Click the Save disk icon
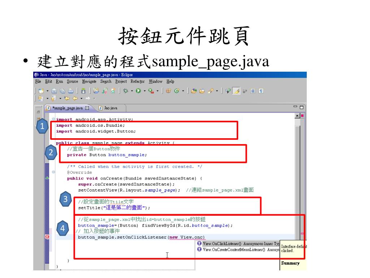370x278 pixels. point(54,91)
